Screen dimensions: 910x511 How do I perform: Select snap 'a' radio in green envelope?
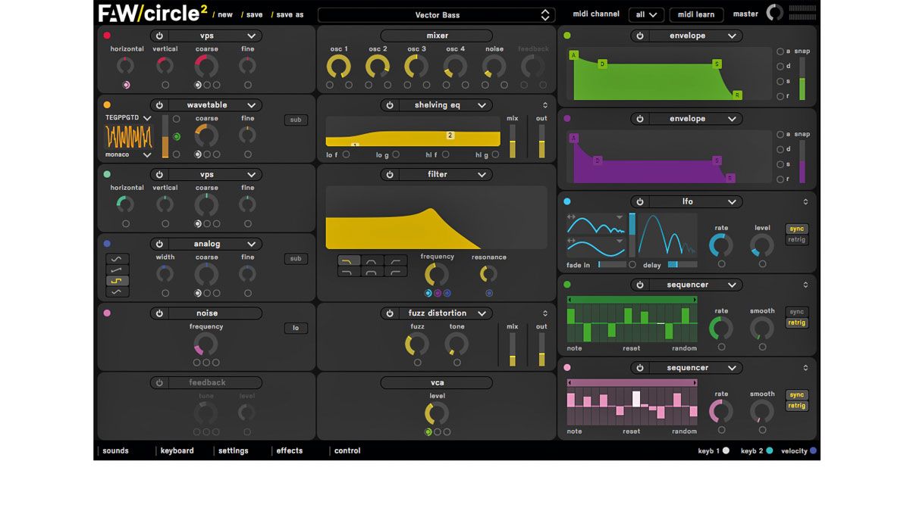click(x=780, y=51)
